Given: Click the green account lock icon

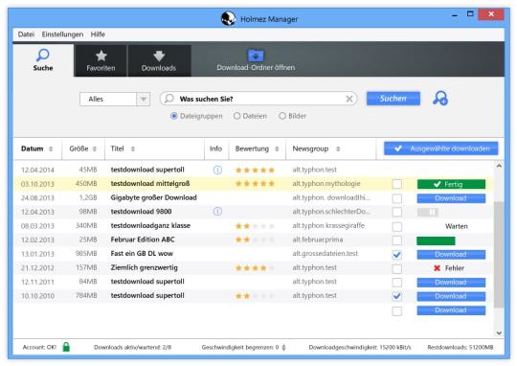Looking at the screenshot, I should pos(66,347).
